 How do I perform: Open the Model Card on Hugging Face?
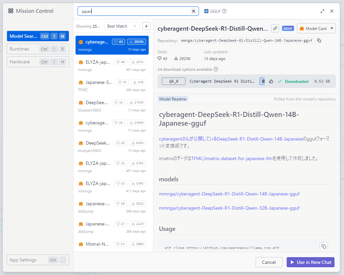click(x=316, y=29)
